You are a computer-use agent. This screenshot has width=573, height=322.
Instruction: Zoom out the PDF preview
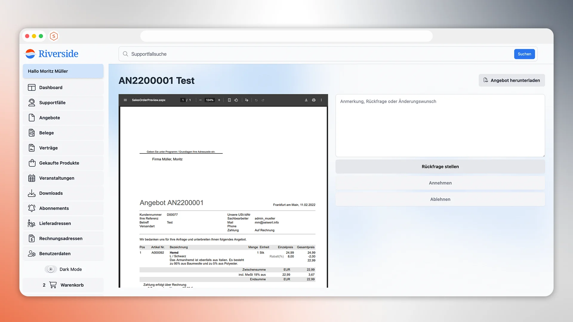tap(200, 100)
